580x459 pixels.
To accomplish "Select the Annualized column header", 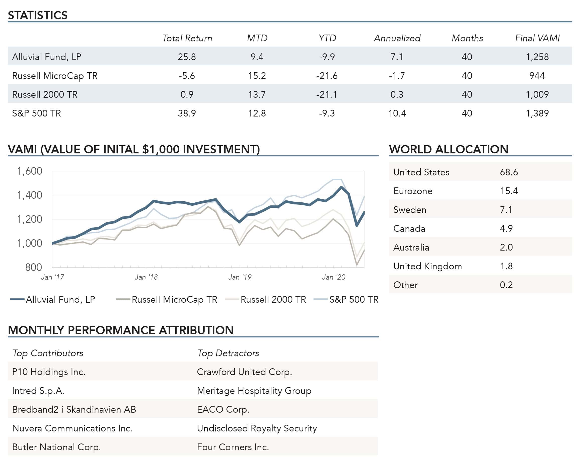I will [397, 38].
